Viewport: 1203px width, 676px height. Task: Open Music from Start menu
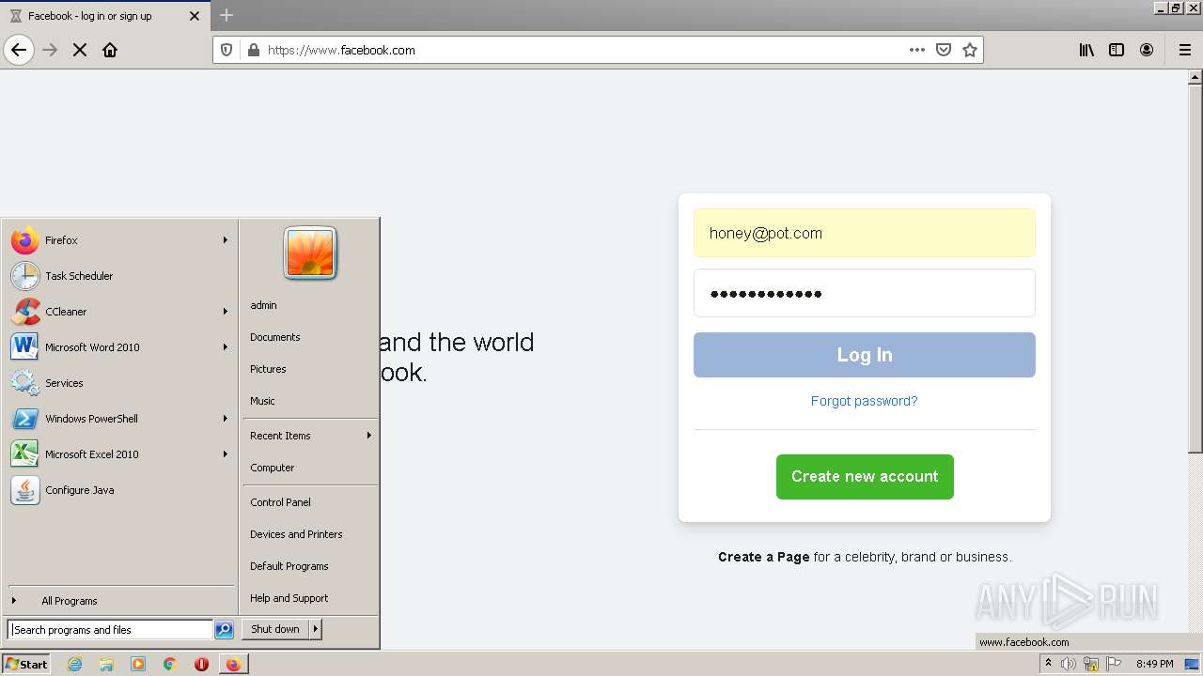coord(310,401)
